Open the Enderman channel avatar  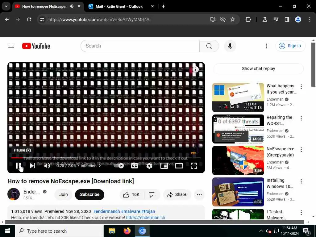[14, 194]
